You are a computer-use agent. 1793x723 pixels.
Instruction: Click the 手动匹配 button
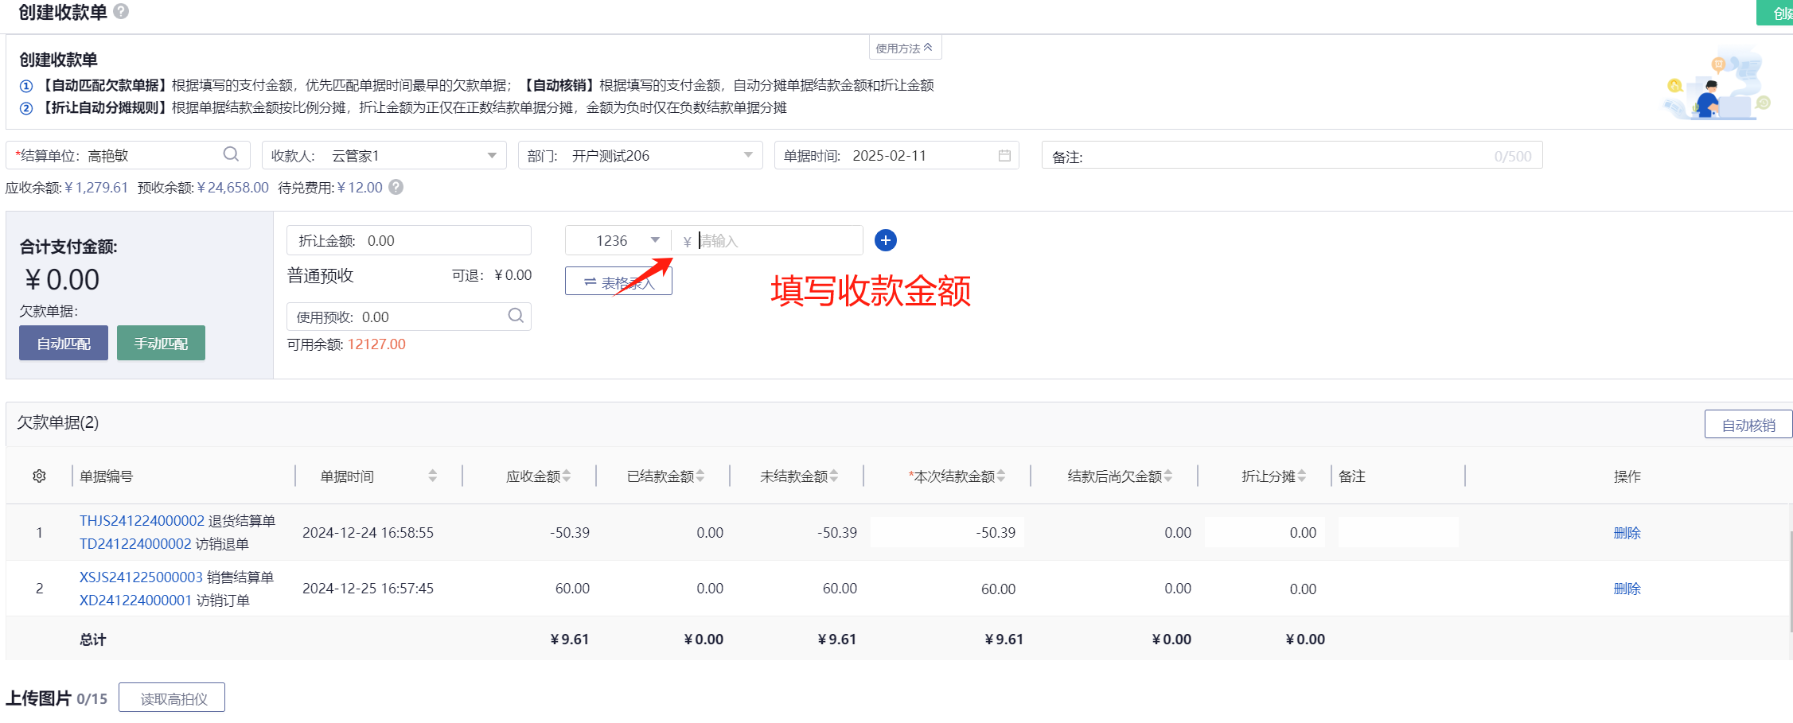point(161,343)
